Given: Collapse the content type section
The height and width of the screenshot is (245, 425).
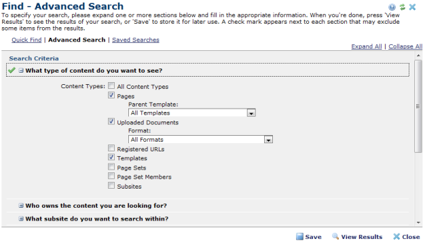Looking at the screenshot, I should (21, 71).
